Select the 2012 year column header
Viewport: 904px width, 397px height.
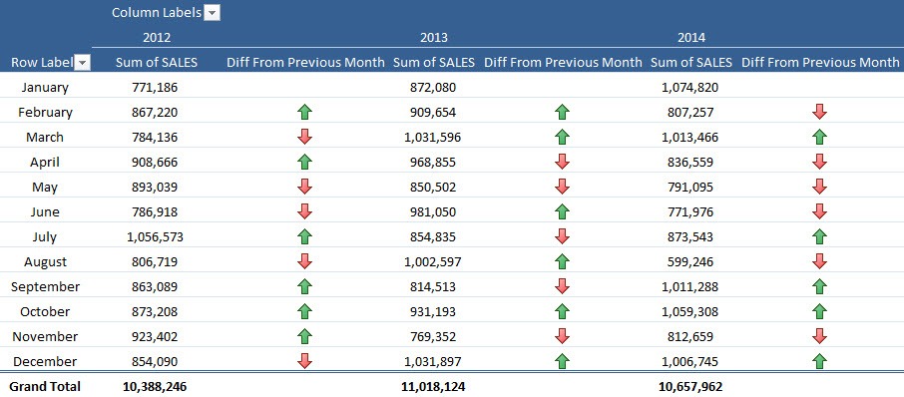pos(157,38)
